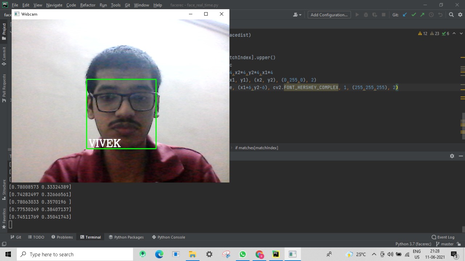Screen dimensions: 465x261
Task: Click FONT_HERSHEY_COMPLEX in the code
Action: pos(311,87)
